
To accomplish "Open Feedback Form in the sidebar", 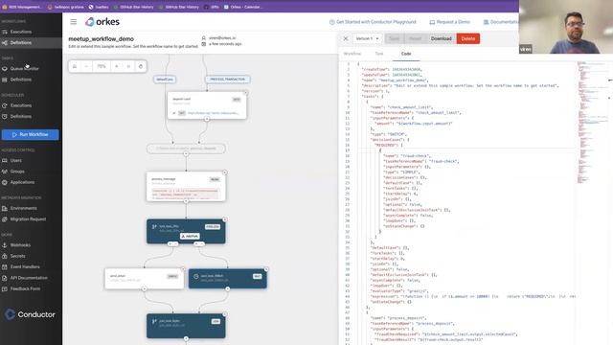I will pos(25,288).
